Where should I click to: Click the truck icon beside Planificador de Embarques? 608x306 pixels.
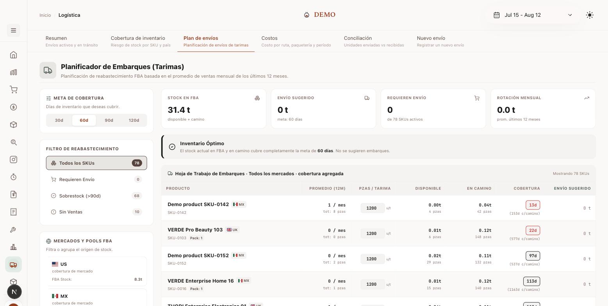(x=48, y=70)
